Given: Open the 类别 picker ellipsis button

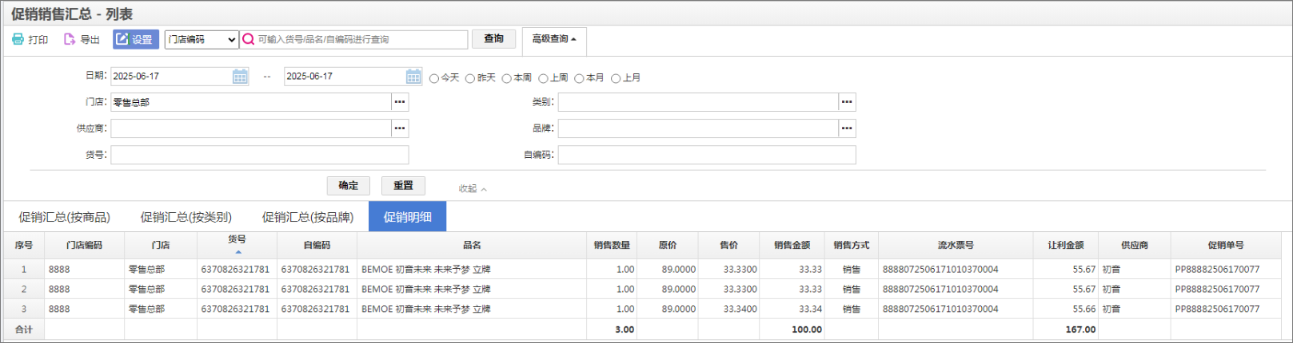Looking at the screenshot, I should 847,102.
